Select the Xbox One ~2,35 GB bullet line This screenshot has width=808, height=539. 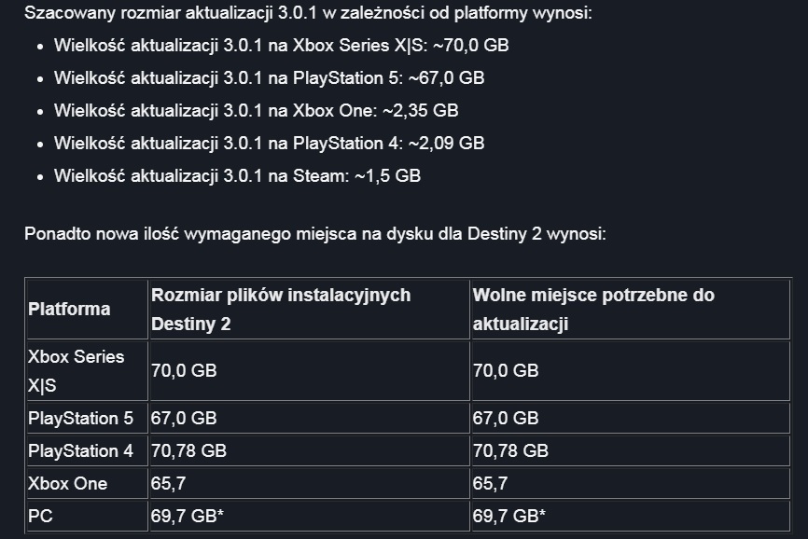coord(256,110)
